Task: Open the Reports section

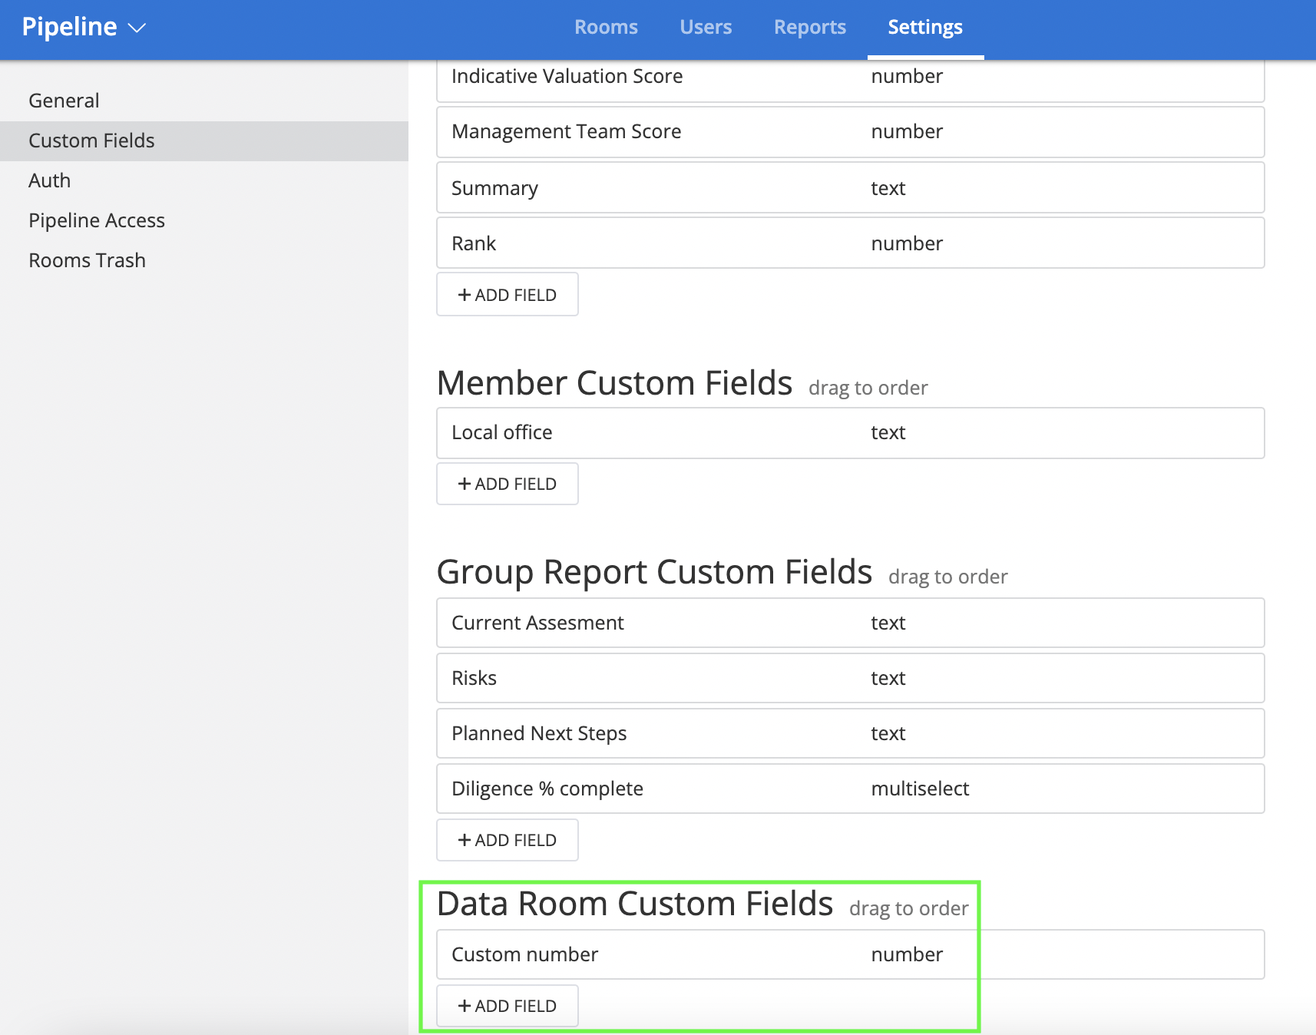Action: point(809,26)
